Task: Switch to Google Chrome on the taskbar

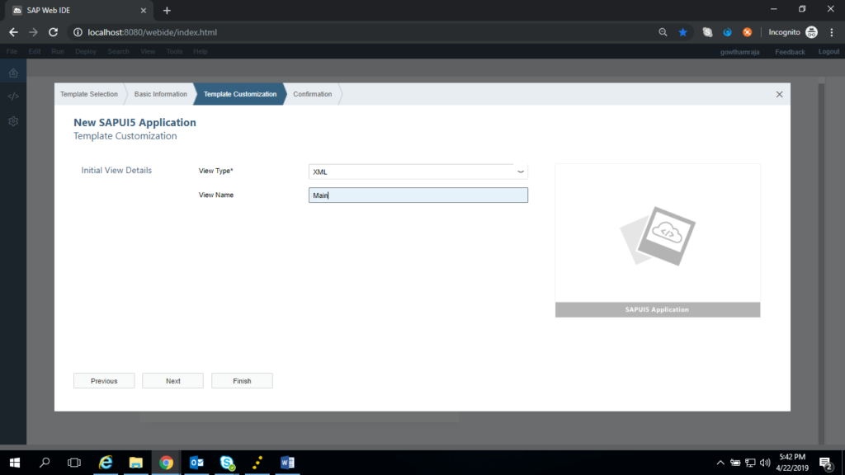Action: click(x=166, y=463)
